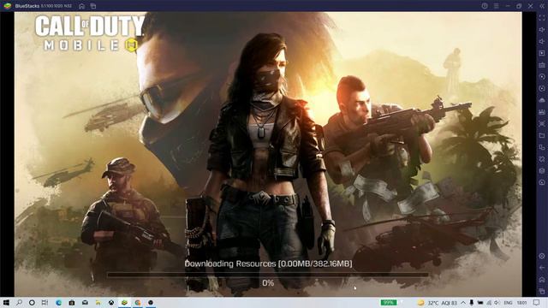Collapse the BlueStacks right sidebar
The height and width of the screenshot is (308, 548).
coord(542,6)
